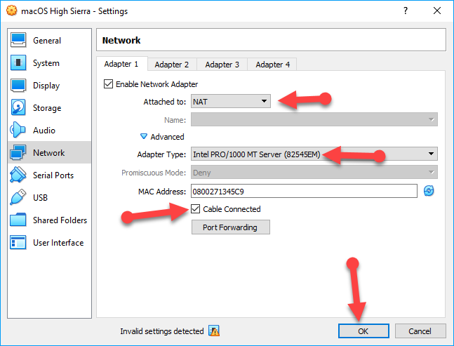Open the Audio speaker icon
The width and height of the screenshot is (454, 346).
point(19,131)
